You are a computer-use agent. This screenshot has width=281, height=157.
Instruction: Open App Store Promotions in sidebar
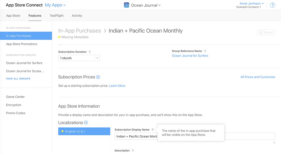pyautogui.click(x=22, y=44)
